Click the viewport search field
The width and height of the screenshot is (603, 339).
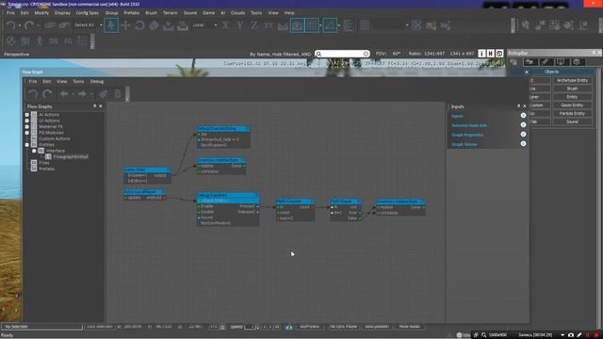pyautogui.click(x=342, y=54)
